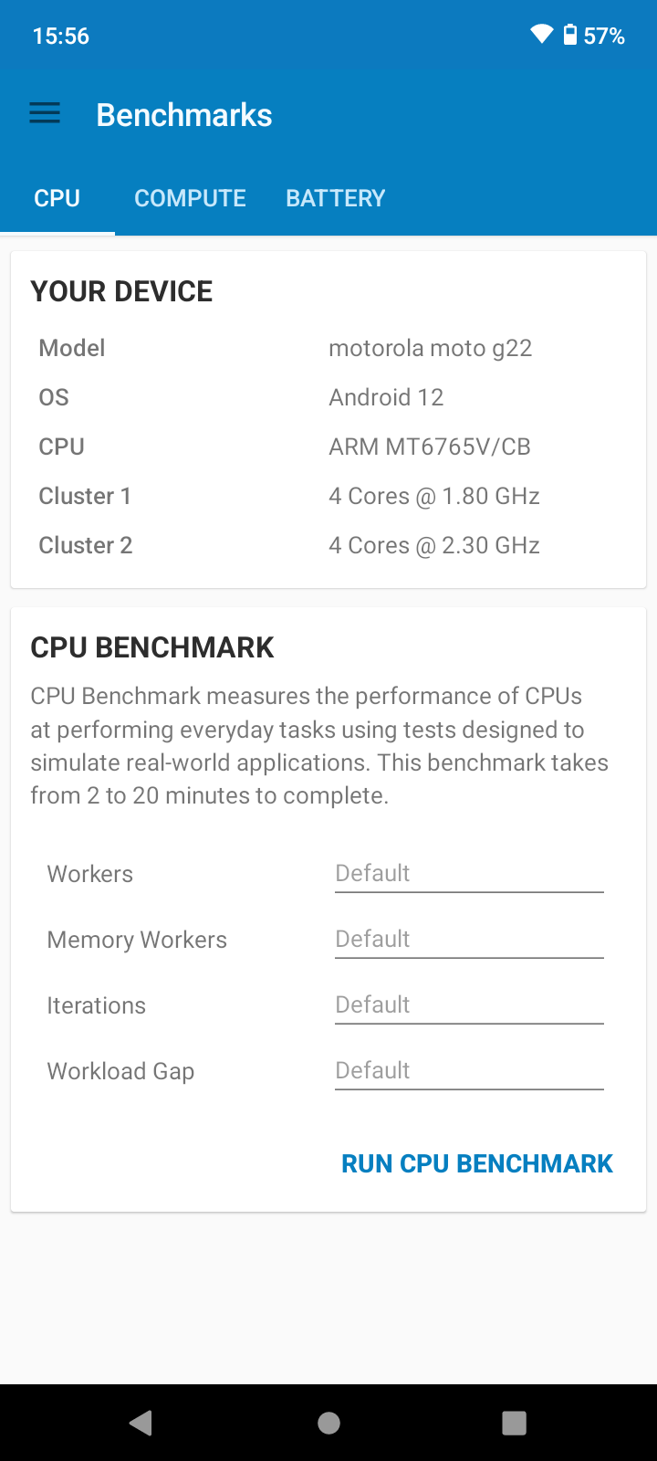The image size is (657, 1461).
Task: Switch to the COMPUTE tab
Action: 190,198
